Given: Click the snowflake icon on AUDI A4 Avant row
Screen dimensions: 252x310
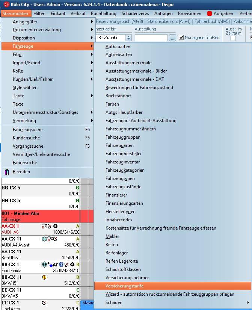Looking at the screenshot, I should [44, 239].
